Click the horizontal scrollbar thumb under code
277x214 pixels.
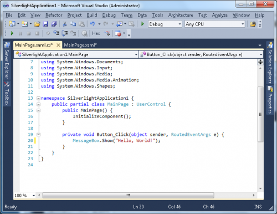pos(128,195)
